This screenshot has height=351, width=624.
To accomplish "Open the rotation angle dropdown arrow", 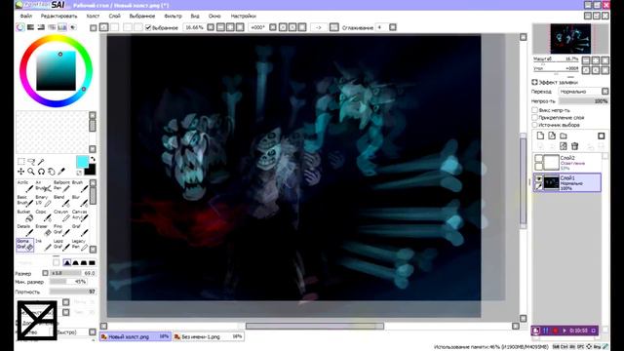I will tap(273, 27).
